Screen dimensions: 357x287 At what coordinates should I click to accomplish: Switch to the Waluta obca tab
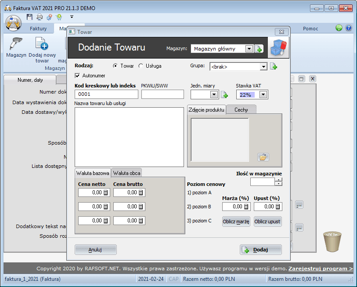pos(126,173)
